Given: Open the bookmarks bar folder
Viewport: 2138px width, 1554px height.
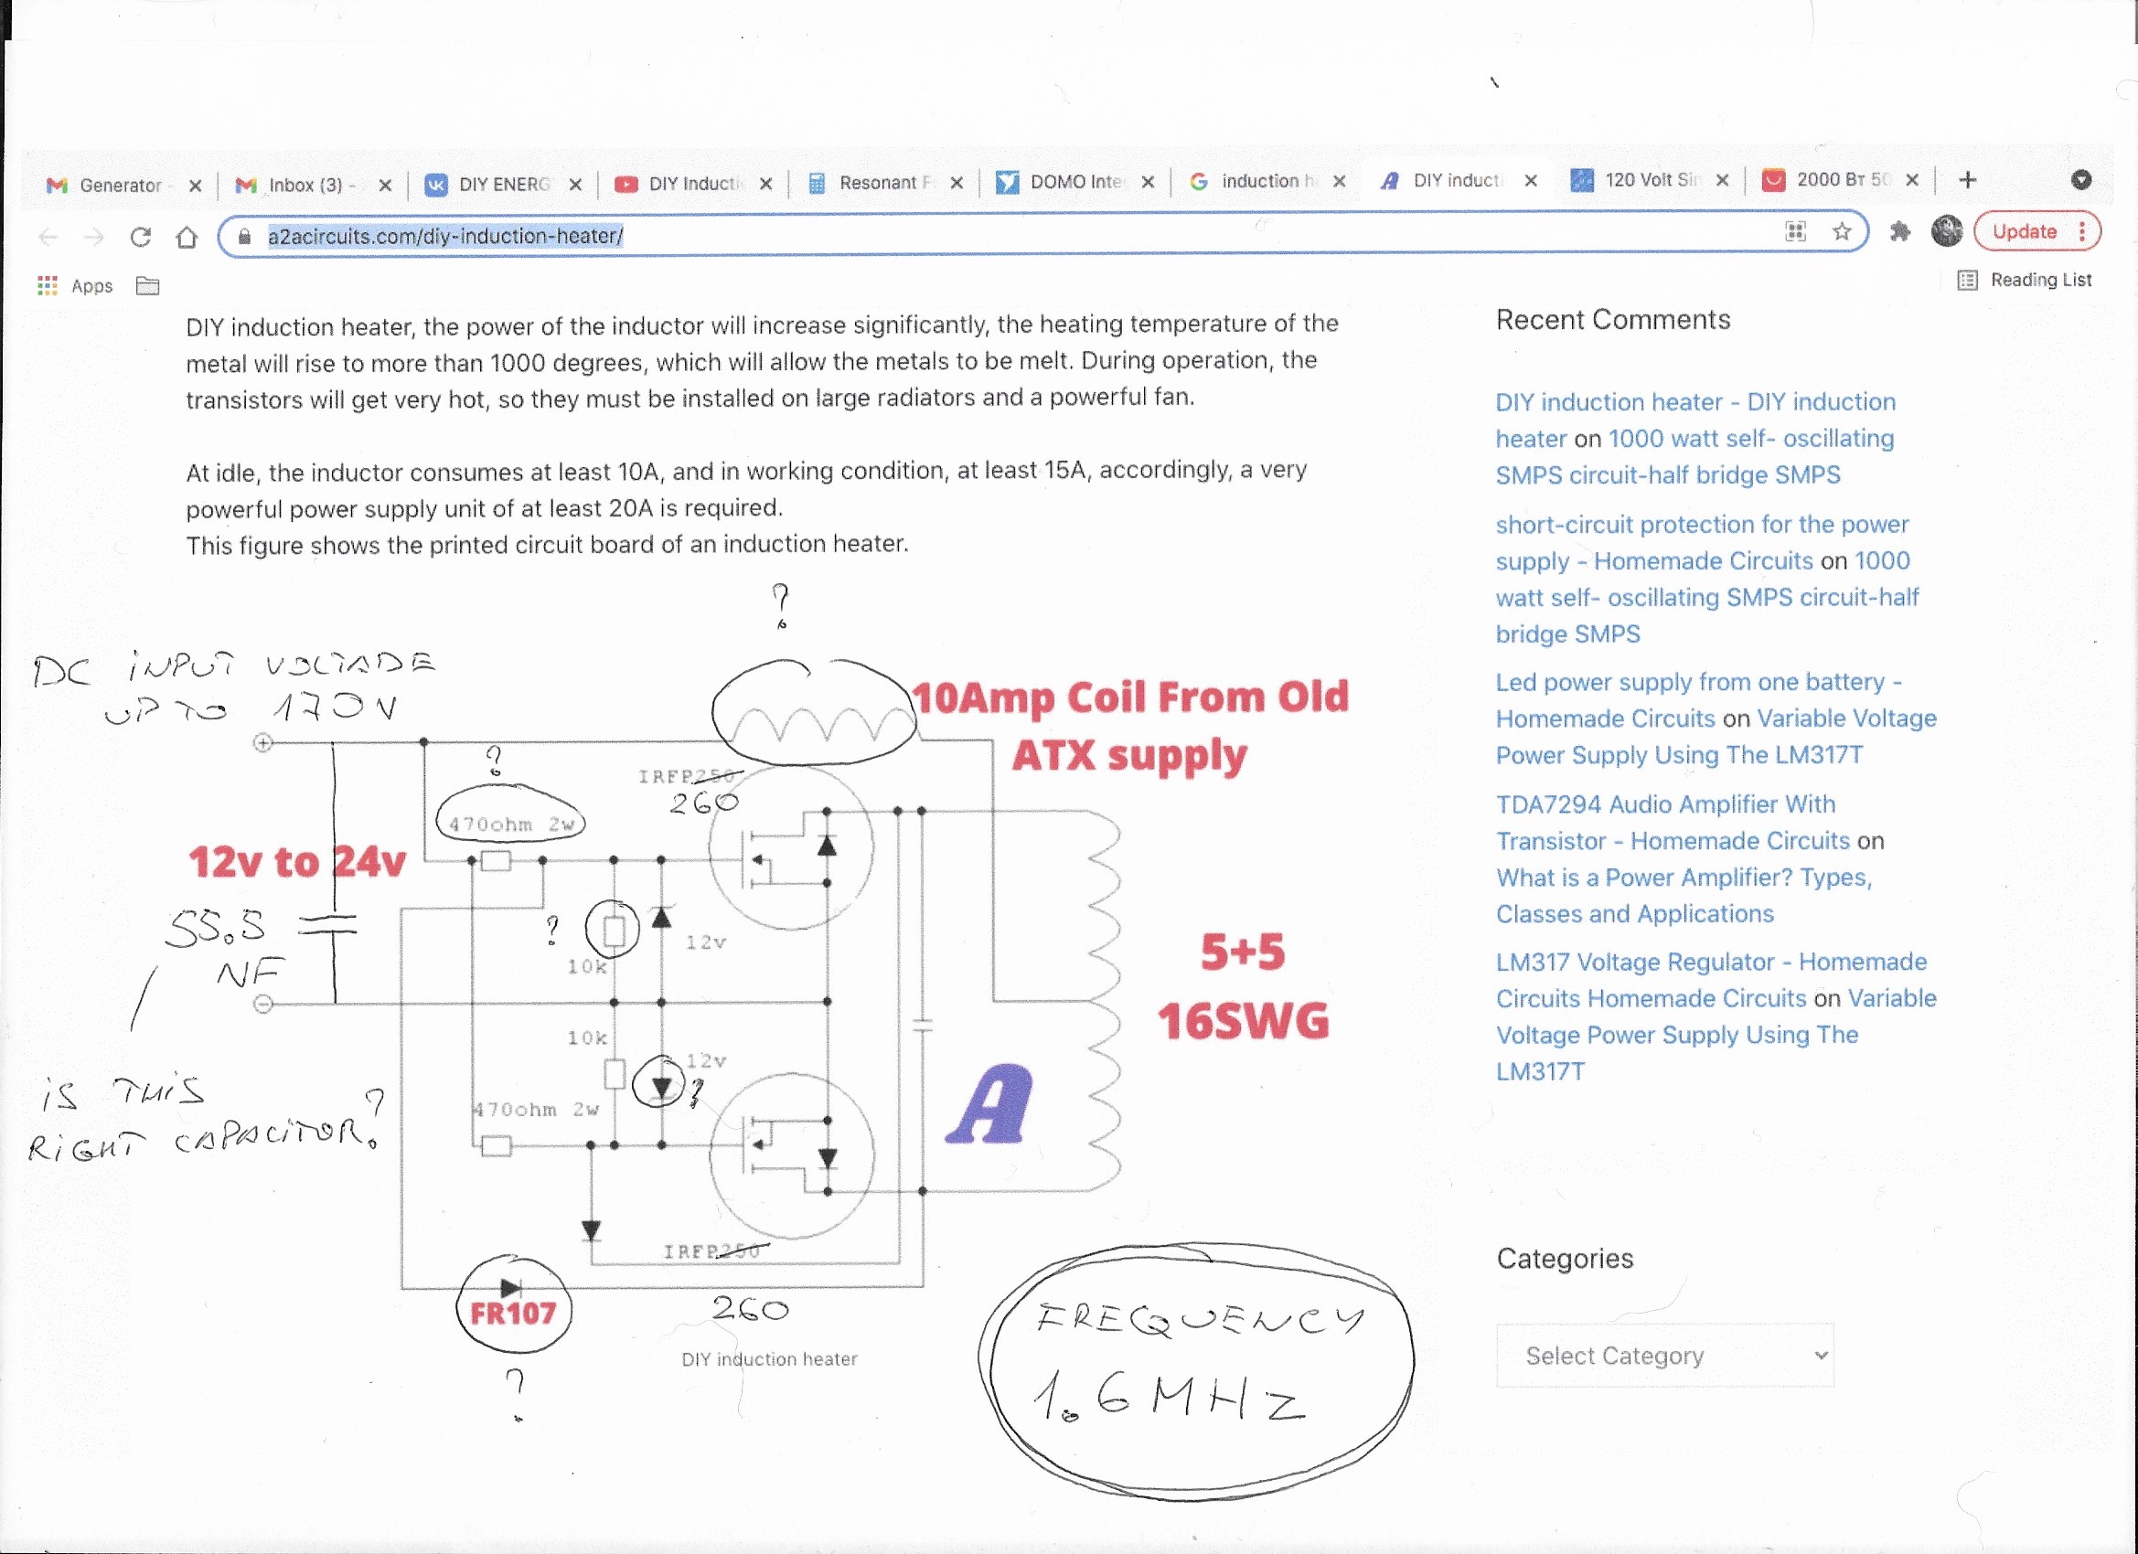Looking at the screenshot, I should pos(148,285).
